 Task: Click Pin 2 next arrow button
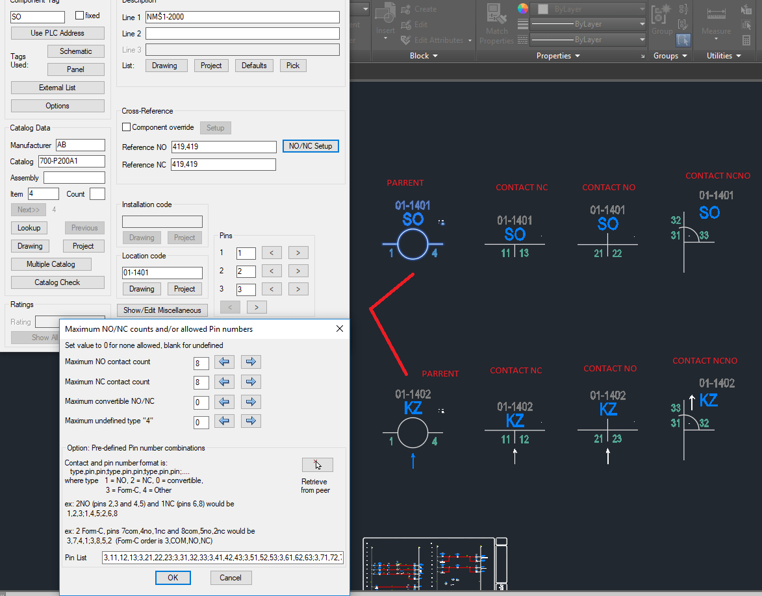(x=298, y=271)
